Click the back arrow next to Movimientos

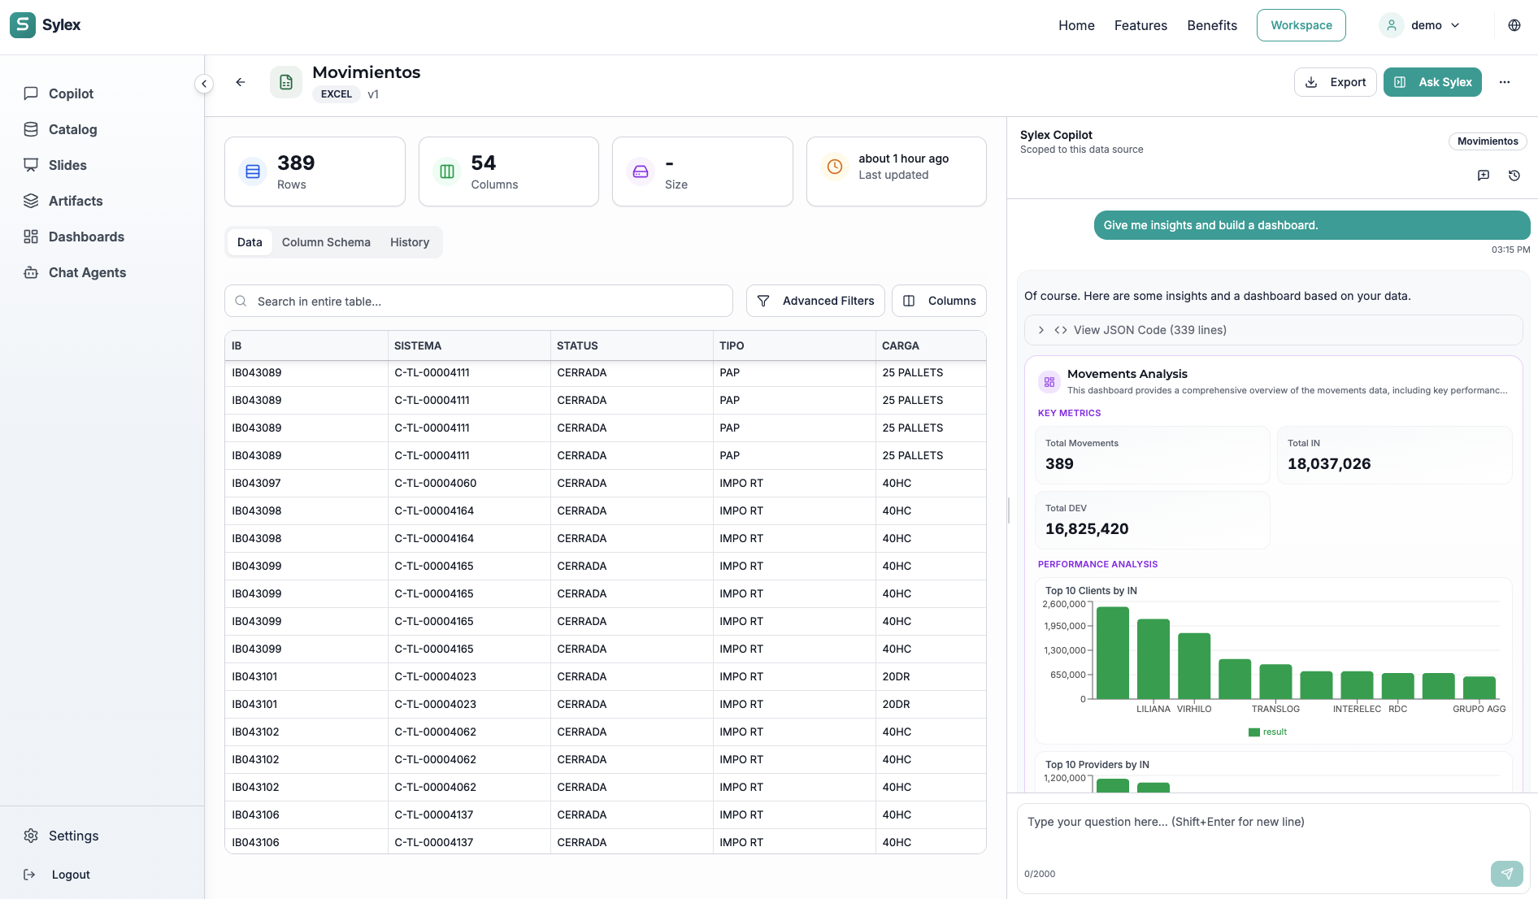click(241, 82)
